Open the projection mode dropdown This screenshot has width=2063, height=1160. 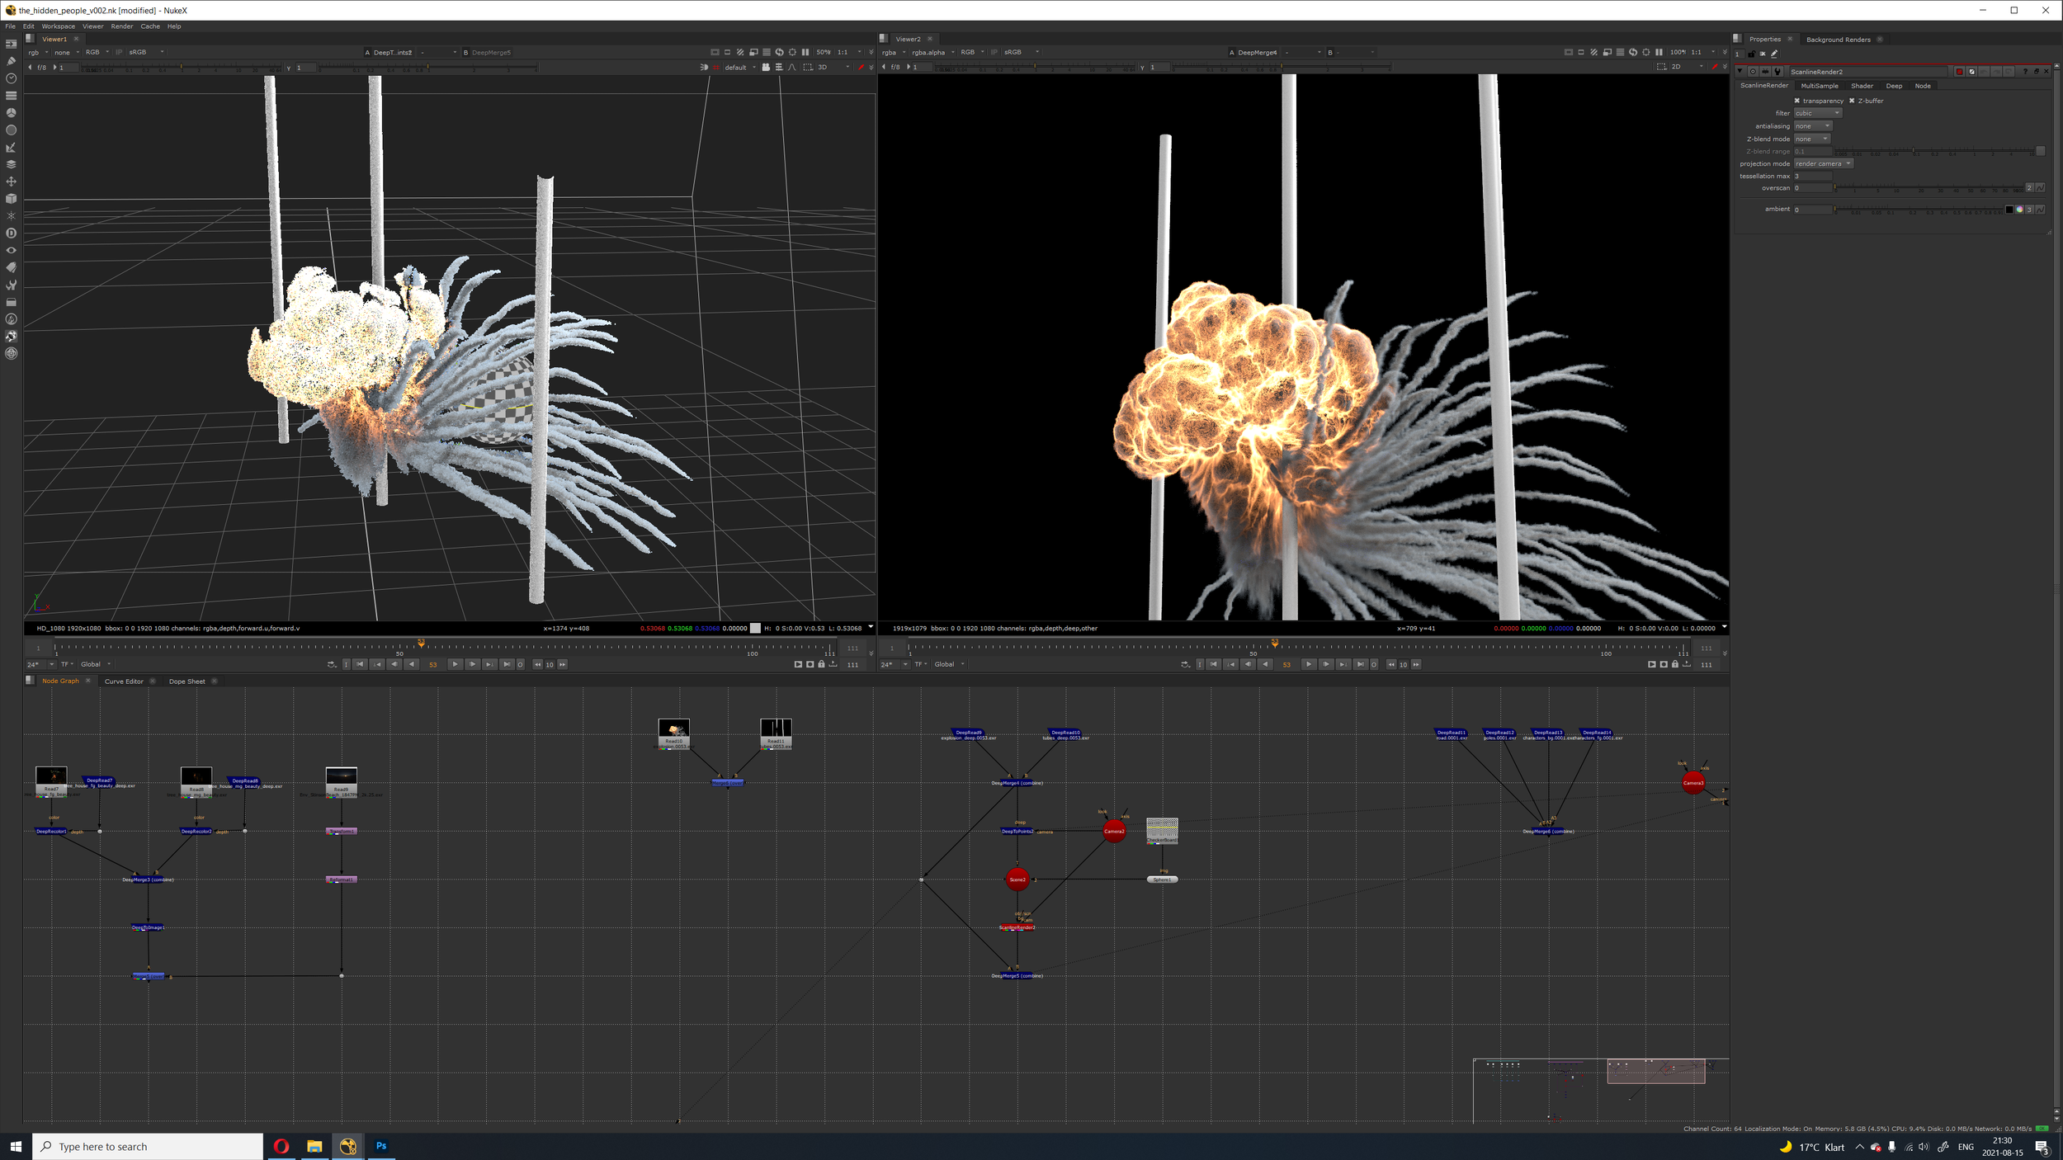(x=1824, y=163)
